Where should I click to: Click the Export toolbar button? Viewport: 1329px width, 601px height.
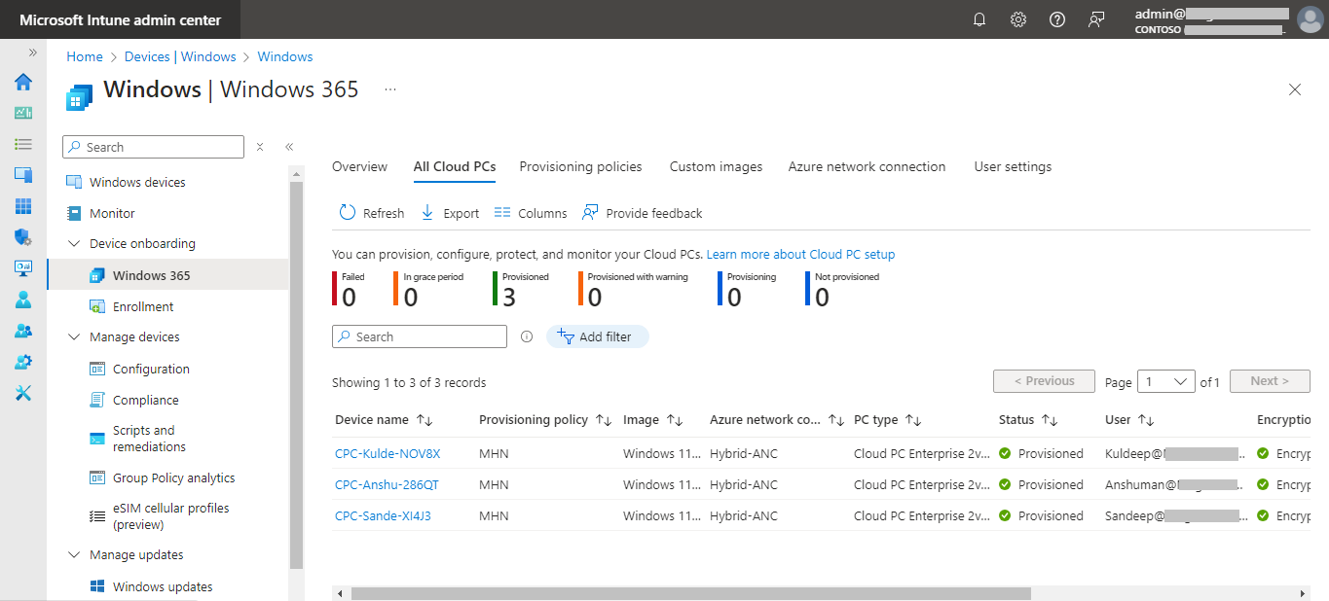[450, 213]
